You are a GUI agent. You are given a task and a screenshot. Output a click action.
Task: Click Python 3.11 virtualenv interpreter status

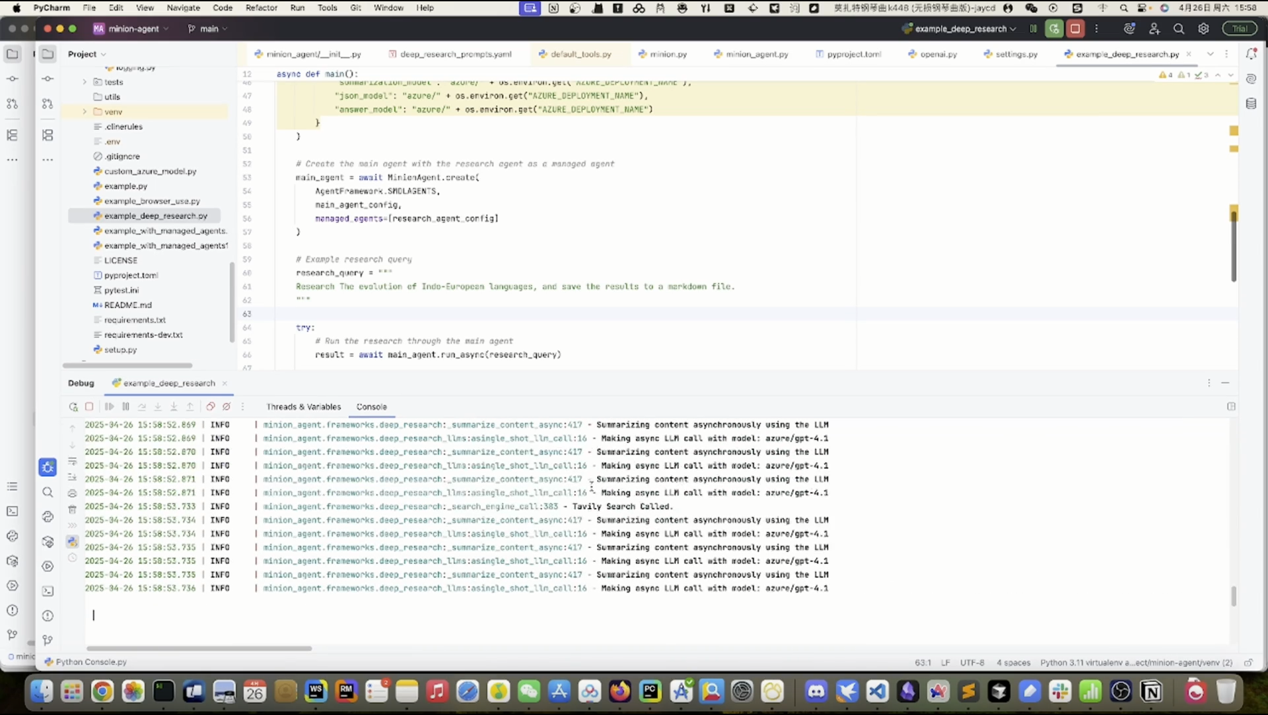coord(1136,662)
